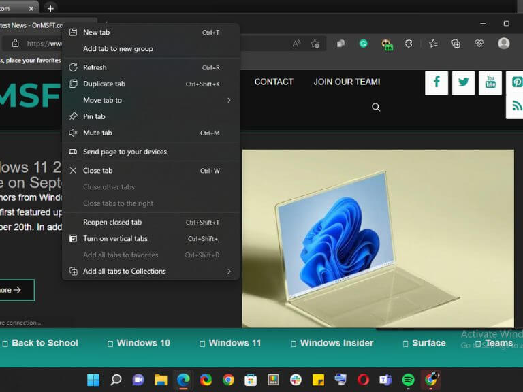
Task: Select Turn on vertical tabs
Action: click(x=150, y=238)
